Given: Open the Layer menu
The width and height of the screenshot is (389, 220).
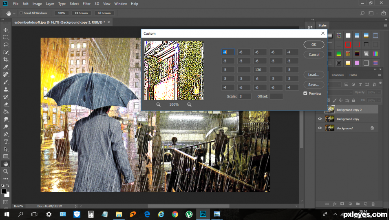Looking at the screenshot, I should (50, 4).
